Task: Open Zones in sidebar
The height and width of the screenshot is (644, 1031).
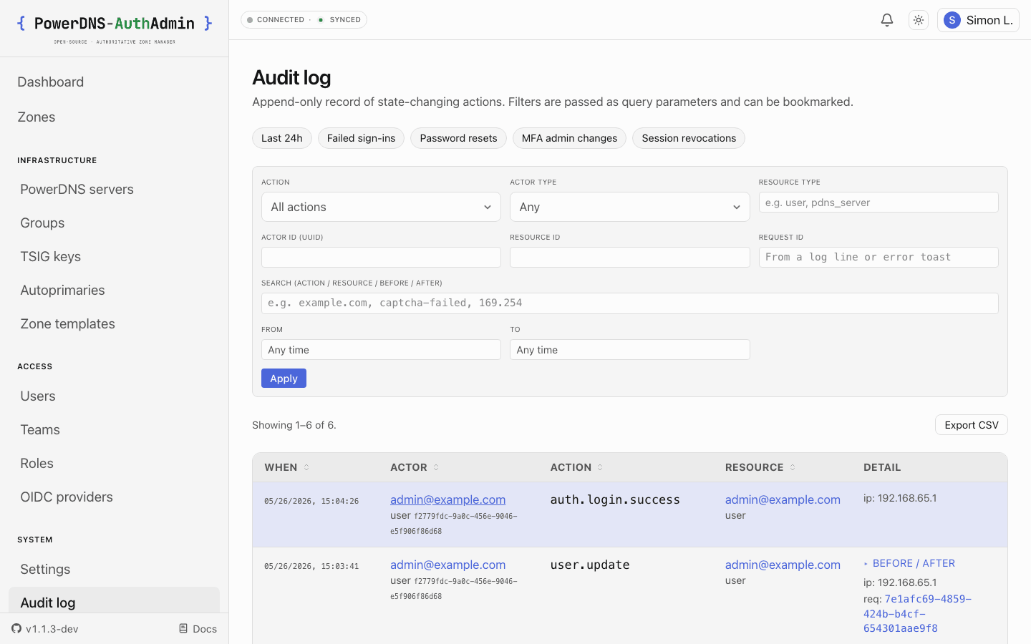Action: pos(37,117)
